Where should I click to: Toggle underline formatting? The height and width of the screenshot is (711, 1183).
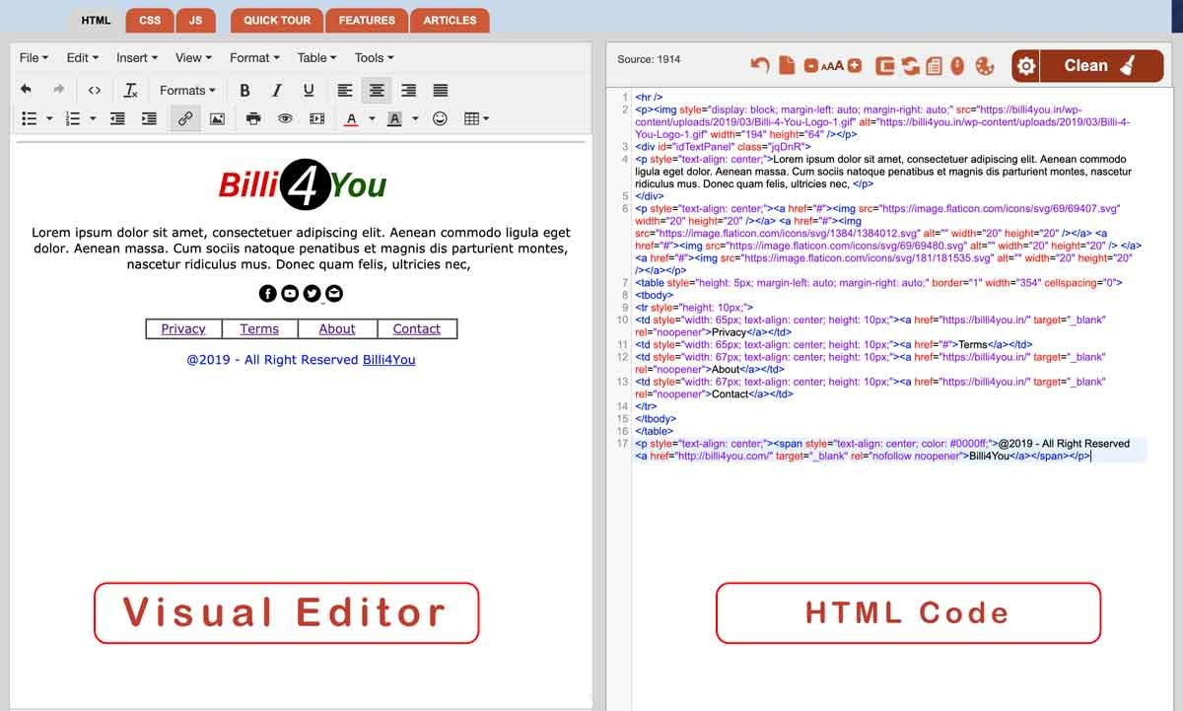[309, 90]
